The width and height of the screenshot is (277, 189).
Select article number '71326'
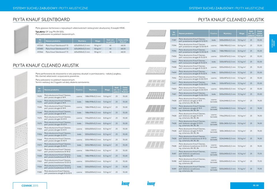tap(40, 167)
